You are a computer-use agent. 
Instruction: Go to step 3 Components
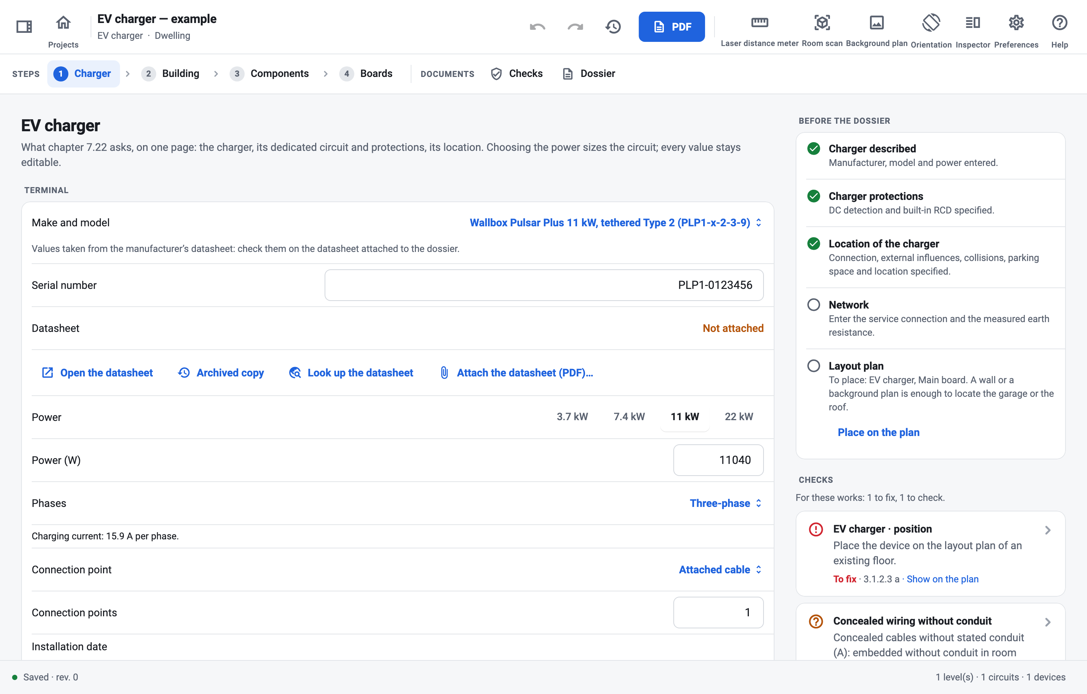coord(270,74)
